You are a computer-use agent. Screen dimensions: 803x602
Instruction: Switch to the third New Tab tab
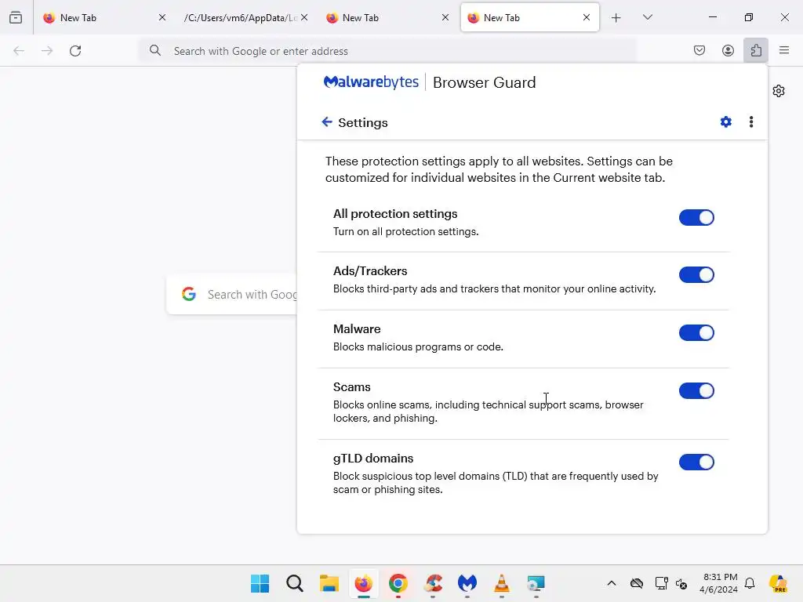[387, 17]
